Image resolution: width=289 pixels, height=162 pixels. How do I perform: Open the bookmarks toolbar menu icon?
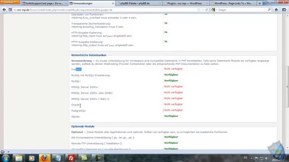(284, 10)
